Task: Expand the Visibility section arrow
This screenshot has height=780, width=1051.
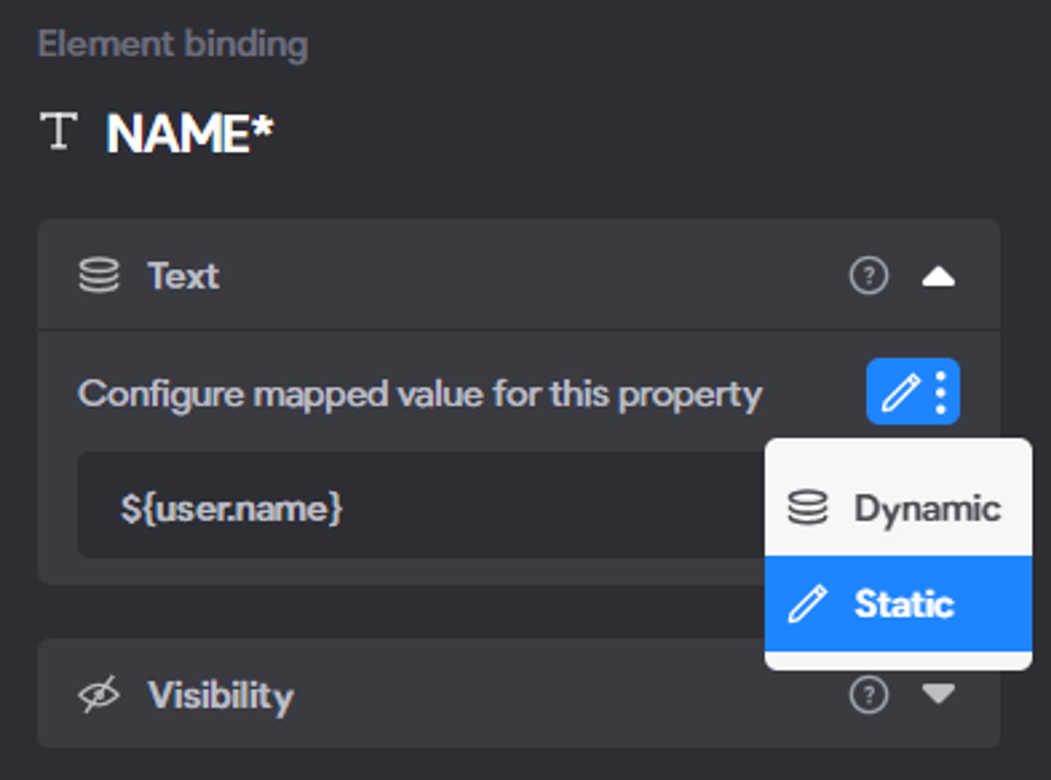Action: pyautogui.click(x=938, y=694)
